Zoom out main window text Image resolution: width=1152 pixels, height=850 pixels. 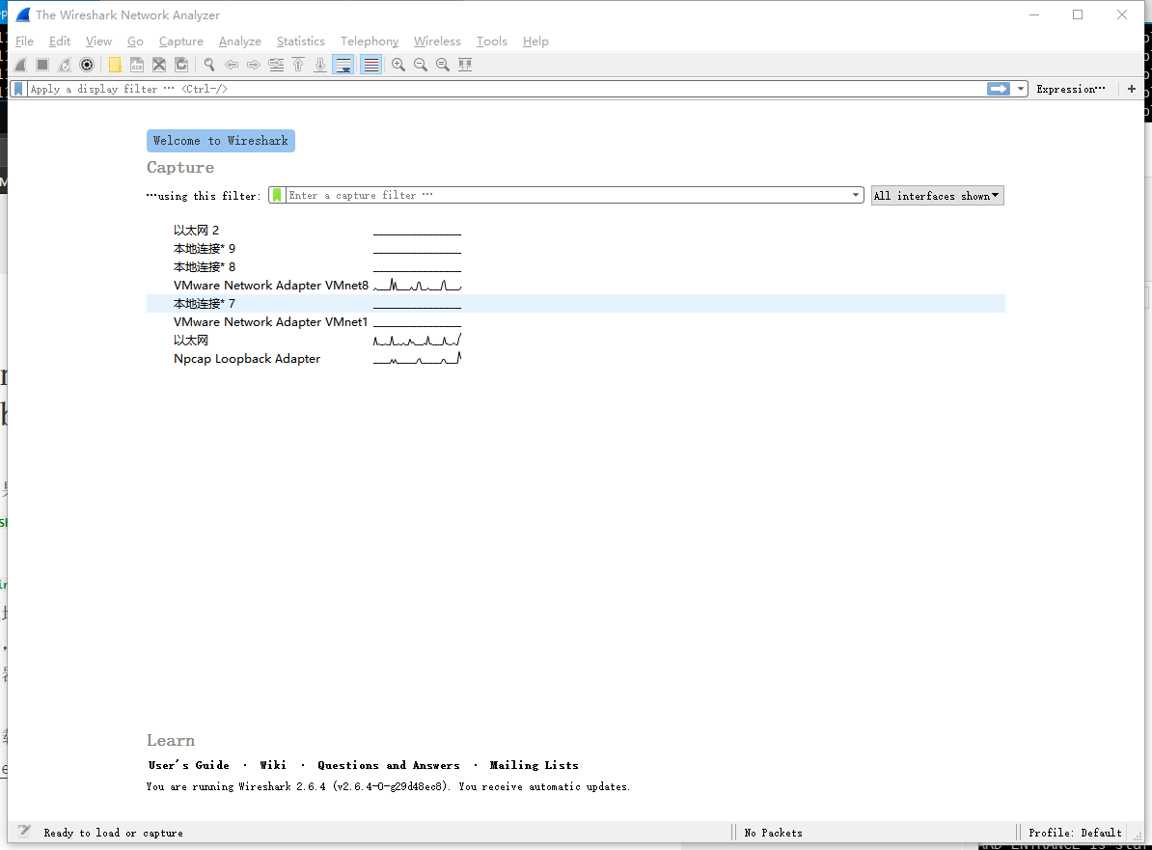[x=421, y=65]
